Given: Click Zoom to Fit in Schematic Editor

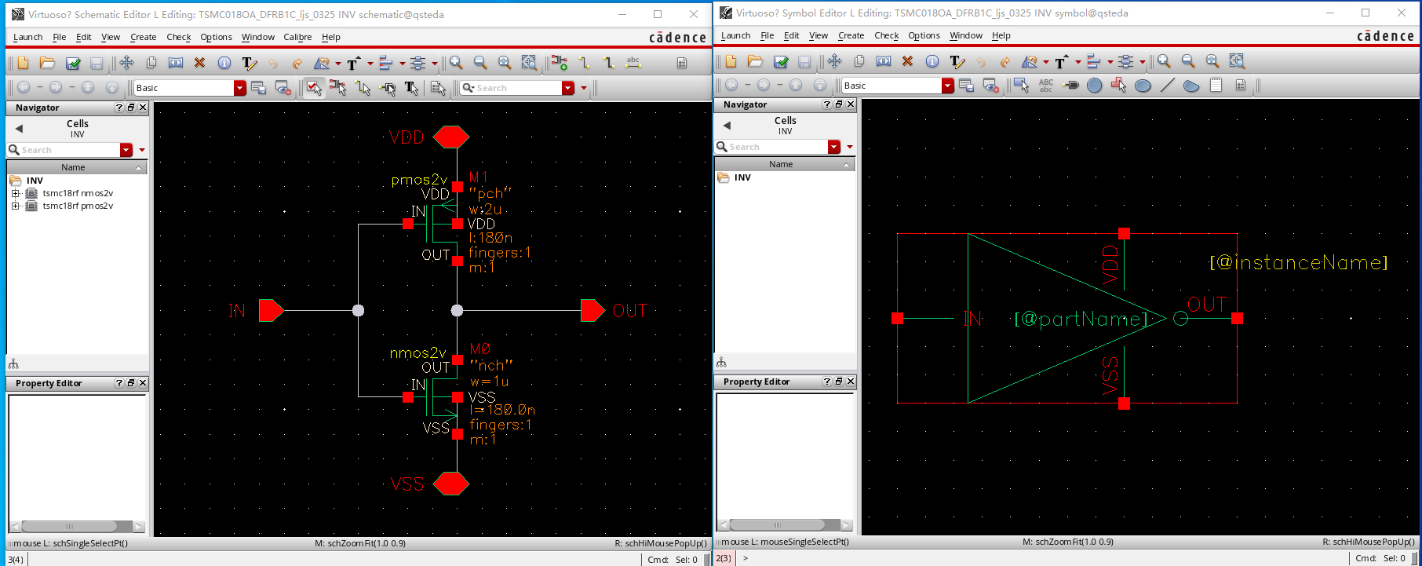Looking at the screenshot, I should [x=505, y=63].
